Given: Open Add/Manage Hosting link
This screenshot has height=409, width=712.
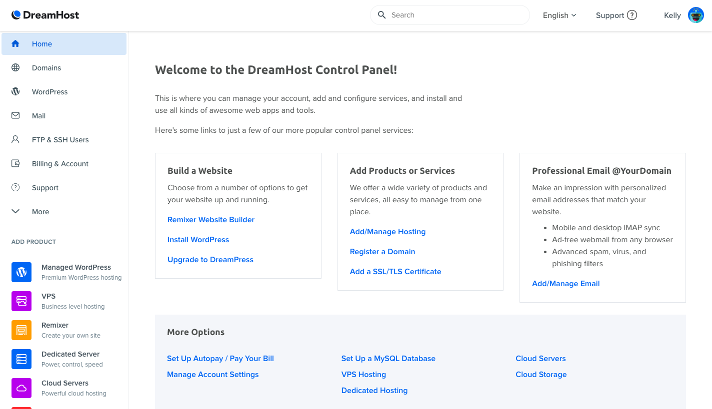Looking at the screenshot, I should click(387, 232).
